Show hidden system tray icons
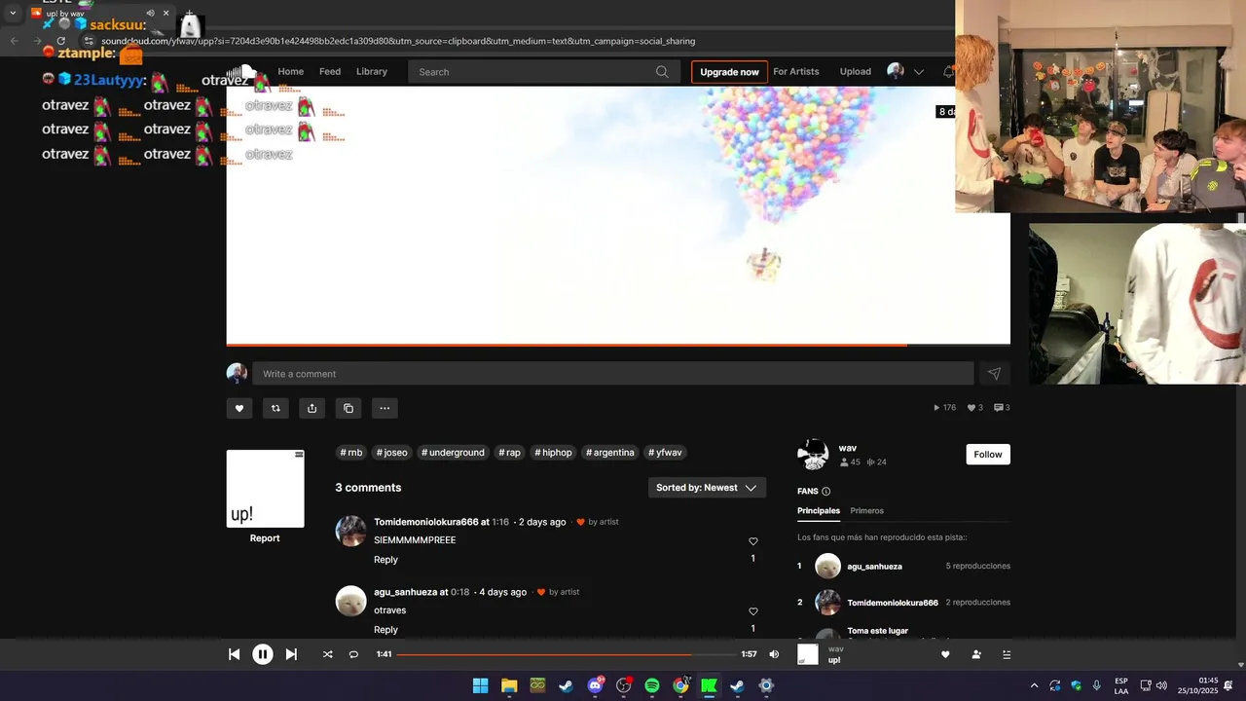The height and width of the screenshot is (701, 1246). [1034, 685]
